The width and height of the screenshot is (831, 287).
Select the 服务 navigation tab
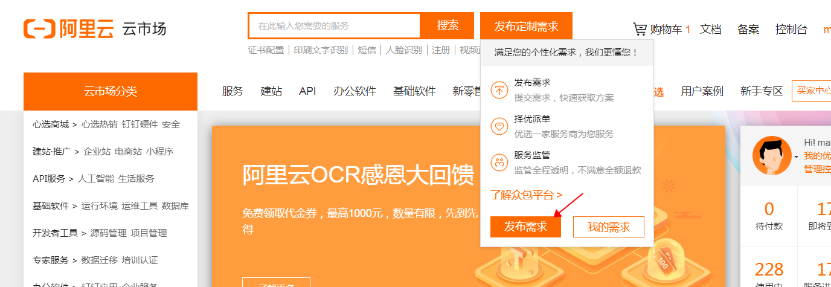[233, 91]
